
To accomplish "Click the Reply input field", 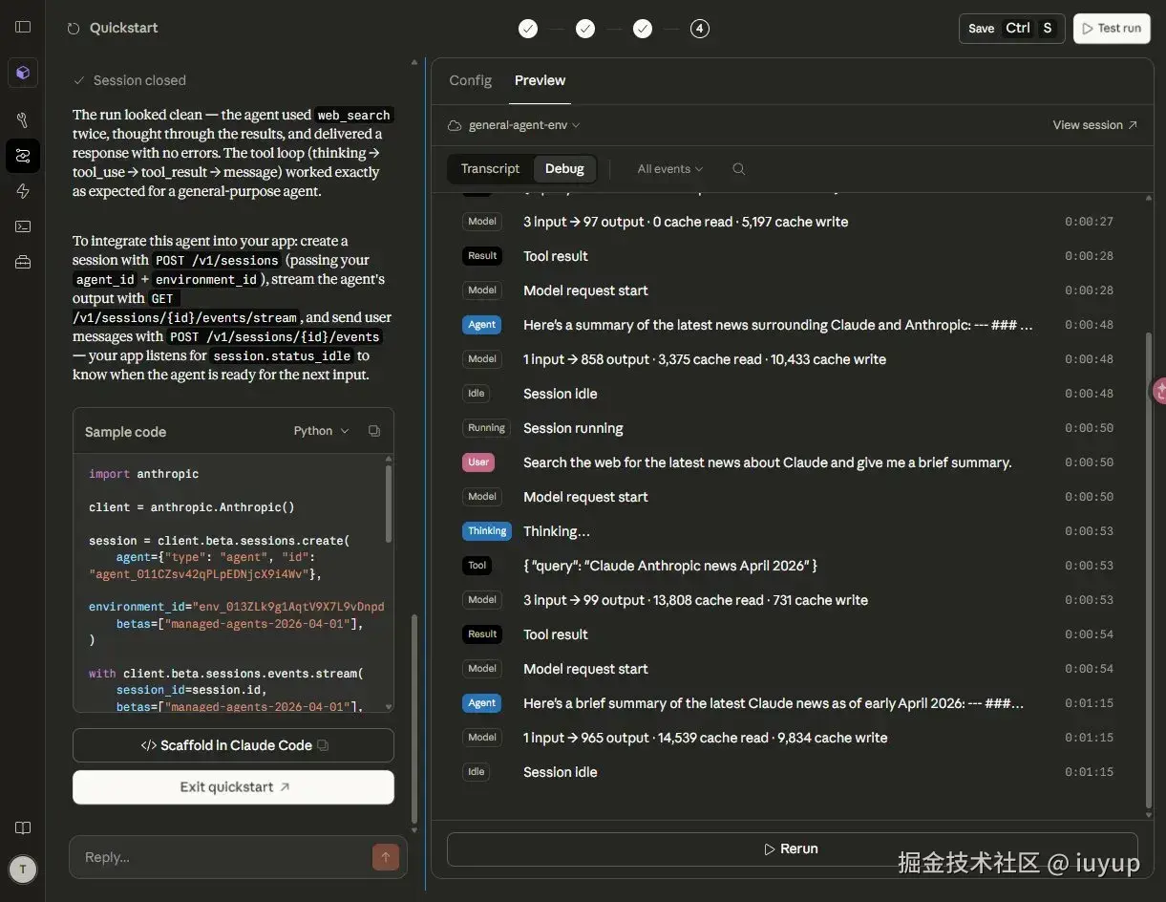I will [222, 857].
